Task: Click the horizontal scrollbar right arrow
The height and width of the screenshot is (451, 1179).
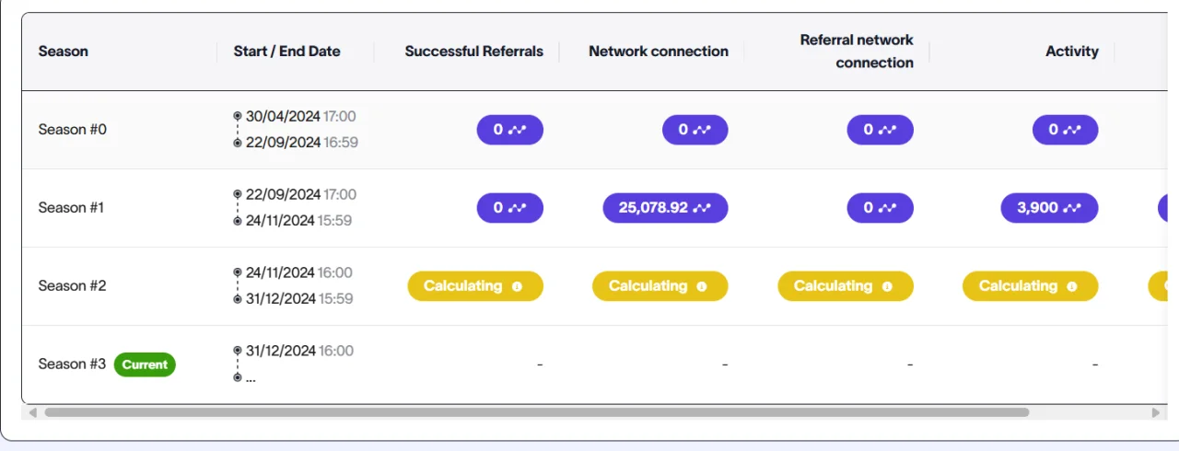Action: [1156, 412]
